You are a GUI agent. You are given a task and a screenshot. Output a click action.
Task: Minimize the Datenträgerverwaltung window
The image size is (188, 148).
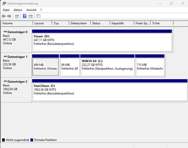pos(160,3)
